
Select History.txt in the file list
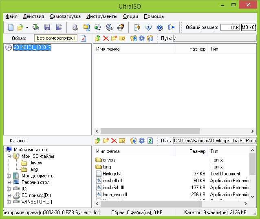(x=112, y=174)
